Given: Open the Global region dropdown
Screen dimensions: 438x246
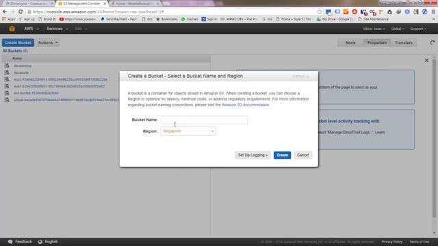Looking at the screenshot, I should [x=398, y=29].
